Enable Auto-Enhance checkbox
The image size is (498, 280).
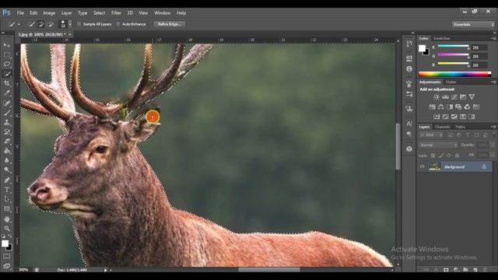pos(118,24)
